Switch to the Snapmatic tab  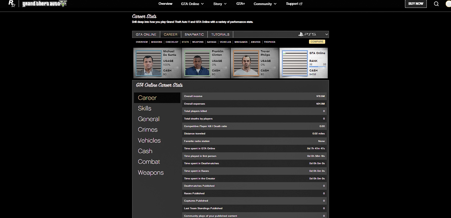click(x=194, y=34)
